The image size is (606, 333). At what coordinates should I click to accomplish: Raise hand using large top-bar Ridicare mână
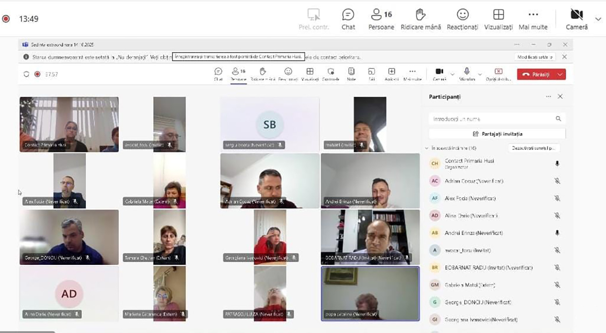pos(420,19)
